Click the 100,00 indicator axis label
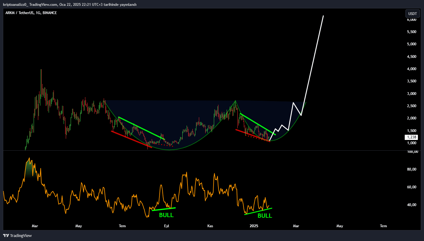424x241 pixels. 412,152
